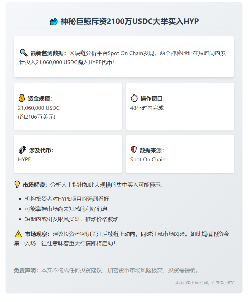Click the coin icon beside 涉及代币
248x302 pixels.
tap(22, 150)
